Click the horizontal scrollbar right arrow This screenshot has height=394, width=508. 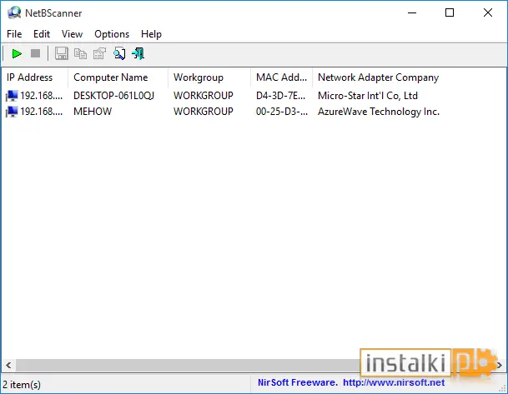point(500,366)
